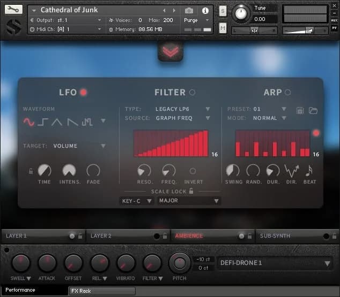Open the ARP preset folder icon
Image resolution: width=340 pixels, height=297 pixels.
click(x=313, y=110)
